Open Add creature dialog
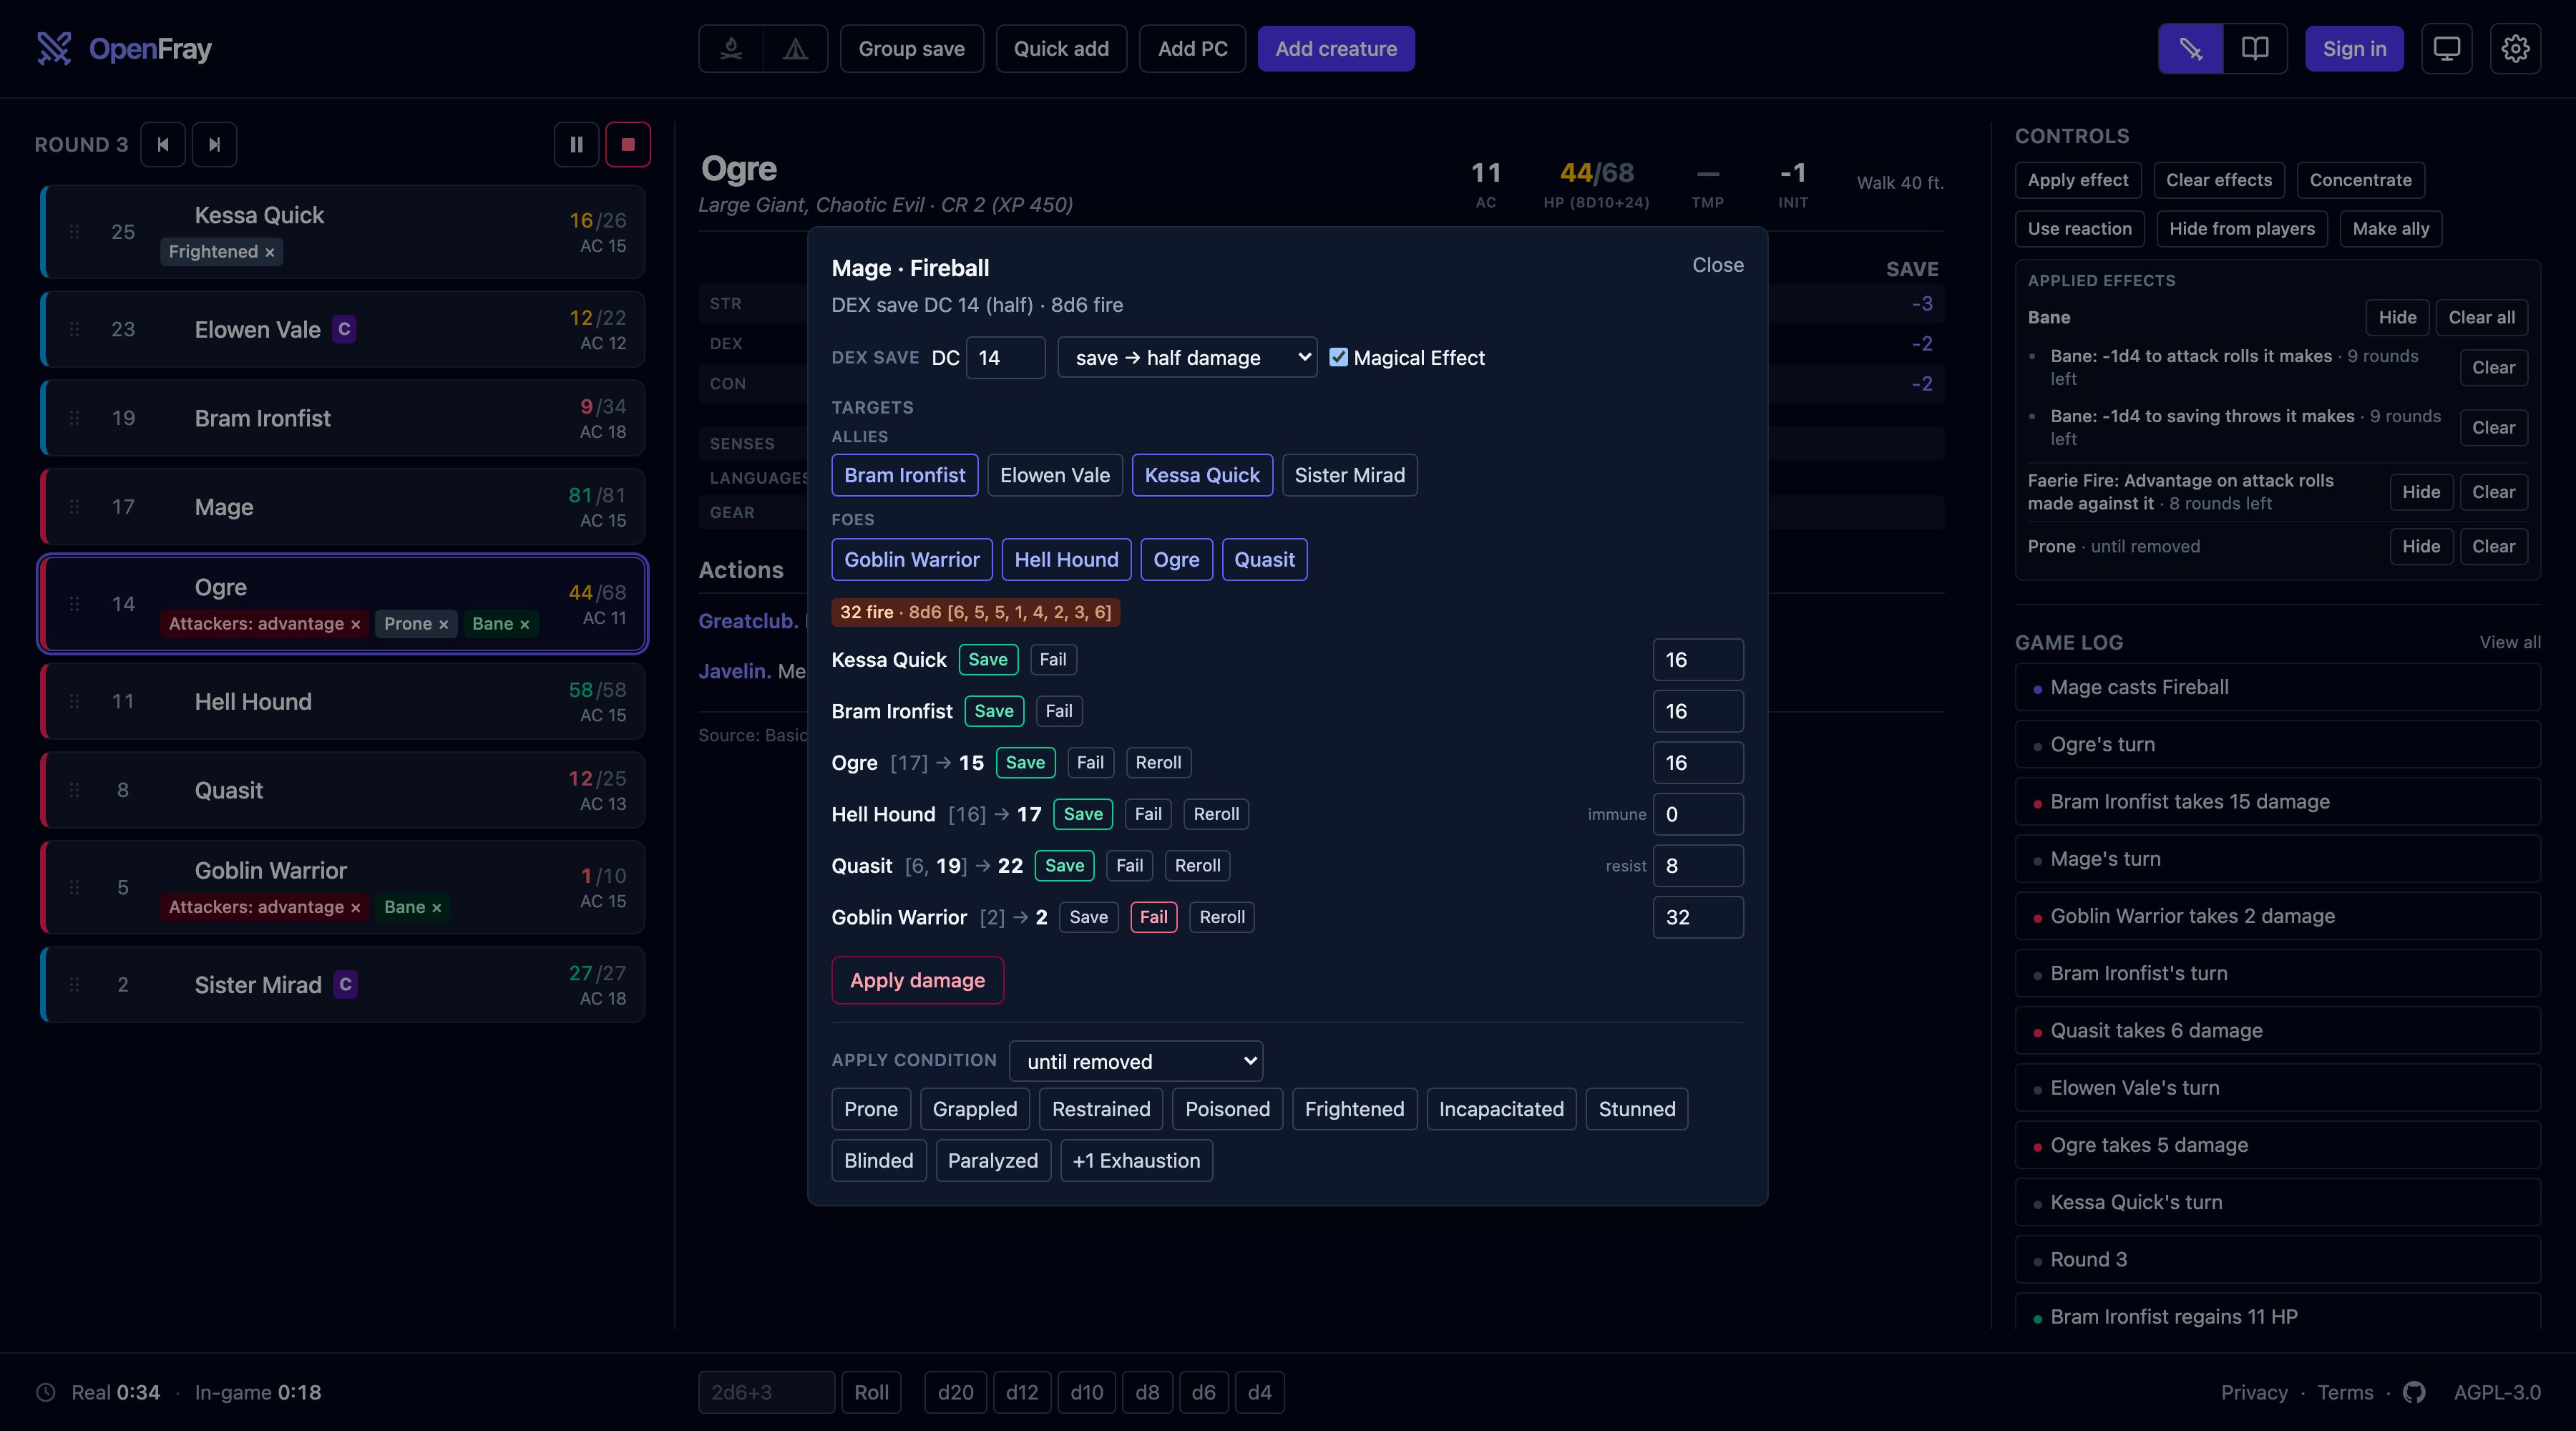The image size is (2576, 1431). pyautogui.click(x=1335, y=48)
